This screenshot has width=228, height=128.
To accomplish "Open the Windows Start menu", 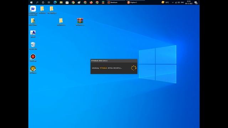I will tap(31, 2).
